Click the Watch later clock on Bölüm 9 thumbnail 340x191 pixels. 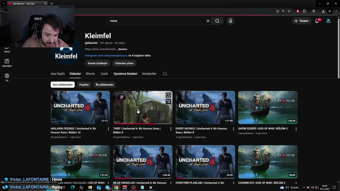[168, 95]
